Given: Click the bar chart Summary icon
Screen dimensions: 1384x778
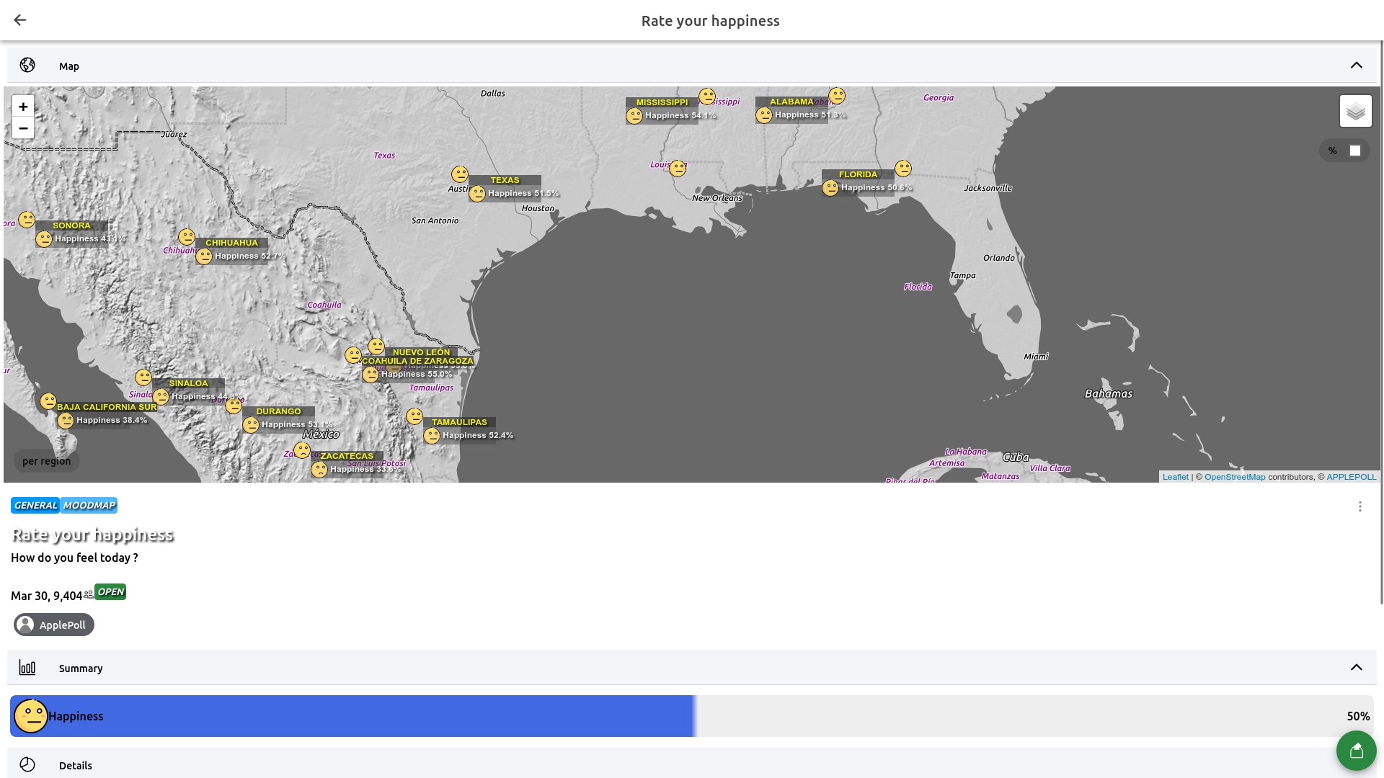Looking at the screenshot, I should click(27, 668).
